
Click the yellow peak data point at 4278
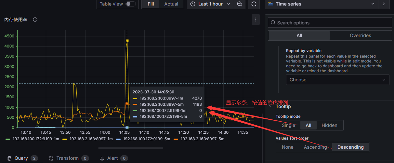coord(127,41)
